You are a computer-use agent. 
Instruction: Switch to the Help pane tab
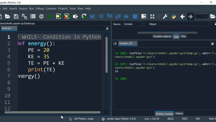[176, 37]
